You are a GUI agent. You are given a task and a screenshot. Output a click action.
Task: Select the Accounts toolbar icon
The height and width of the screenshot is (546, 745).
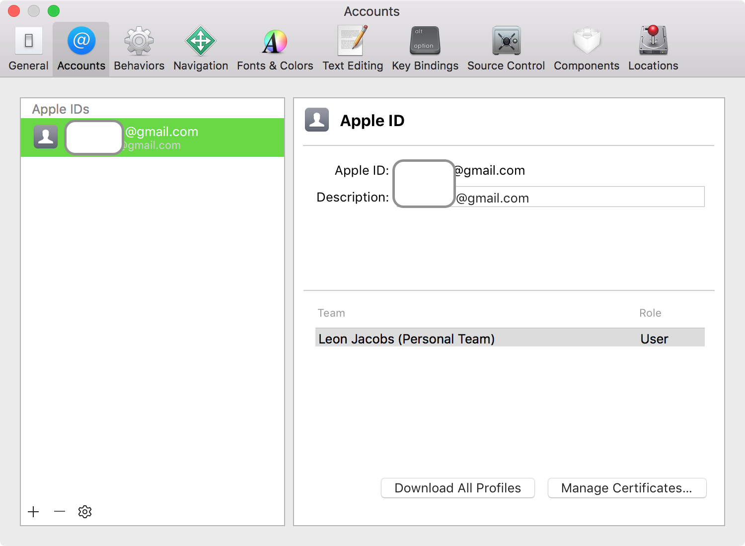coord(80,48)
